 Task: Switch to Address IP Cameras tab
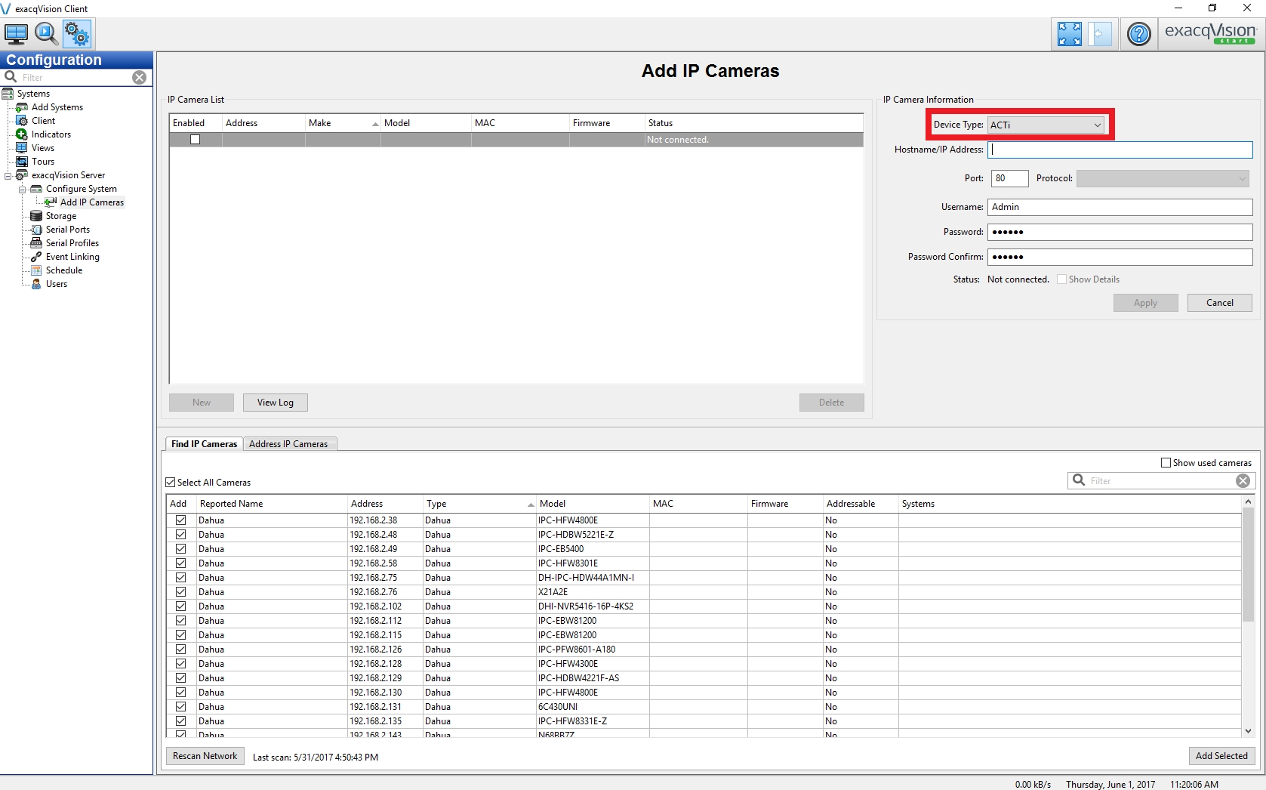click(288, 444)
